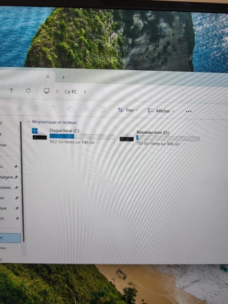This screenshot has width=228, height=304.
Task: Click the navigation pane vertical scrollbar
Action: [22, 181]
